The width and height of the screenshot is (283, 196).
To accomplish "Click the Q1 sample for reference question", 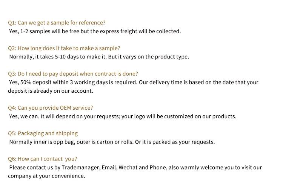I will pyautogui.click(x=57, y=23).
